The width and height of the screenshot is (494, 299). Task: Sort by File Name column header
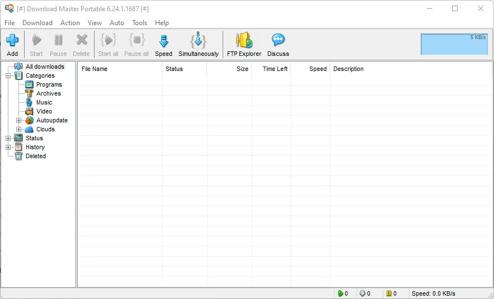(120, 69)
